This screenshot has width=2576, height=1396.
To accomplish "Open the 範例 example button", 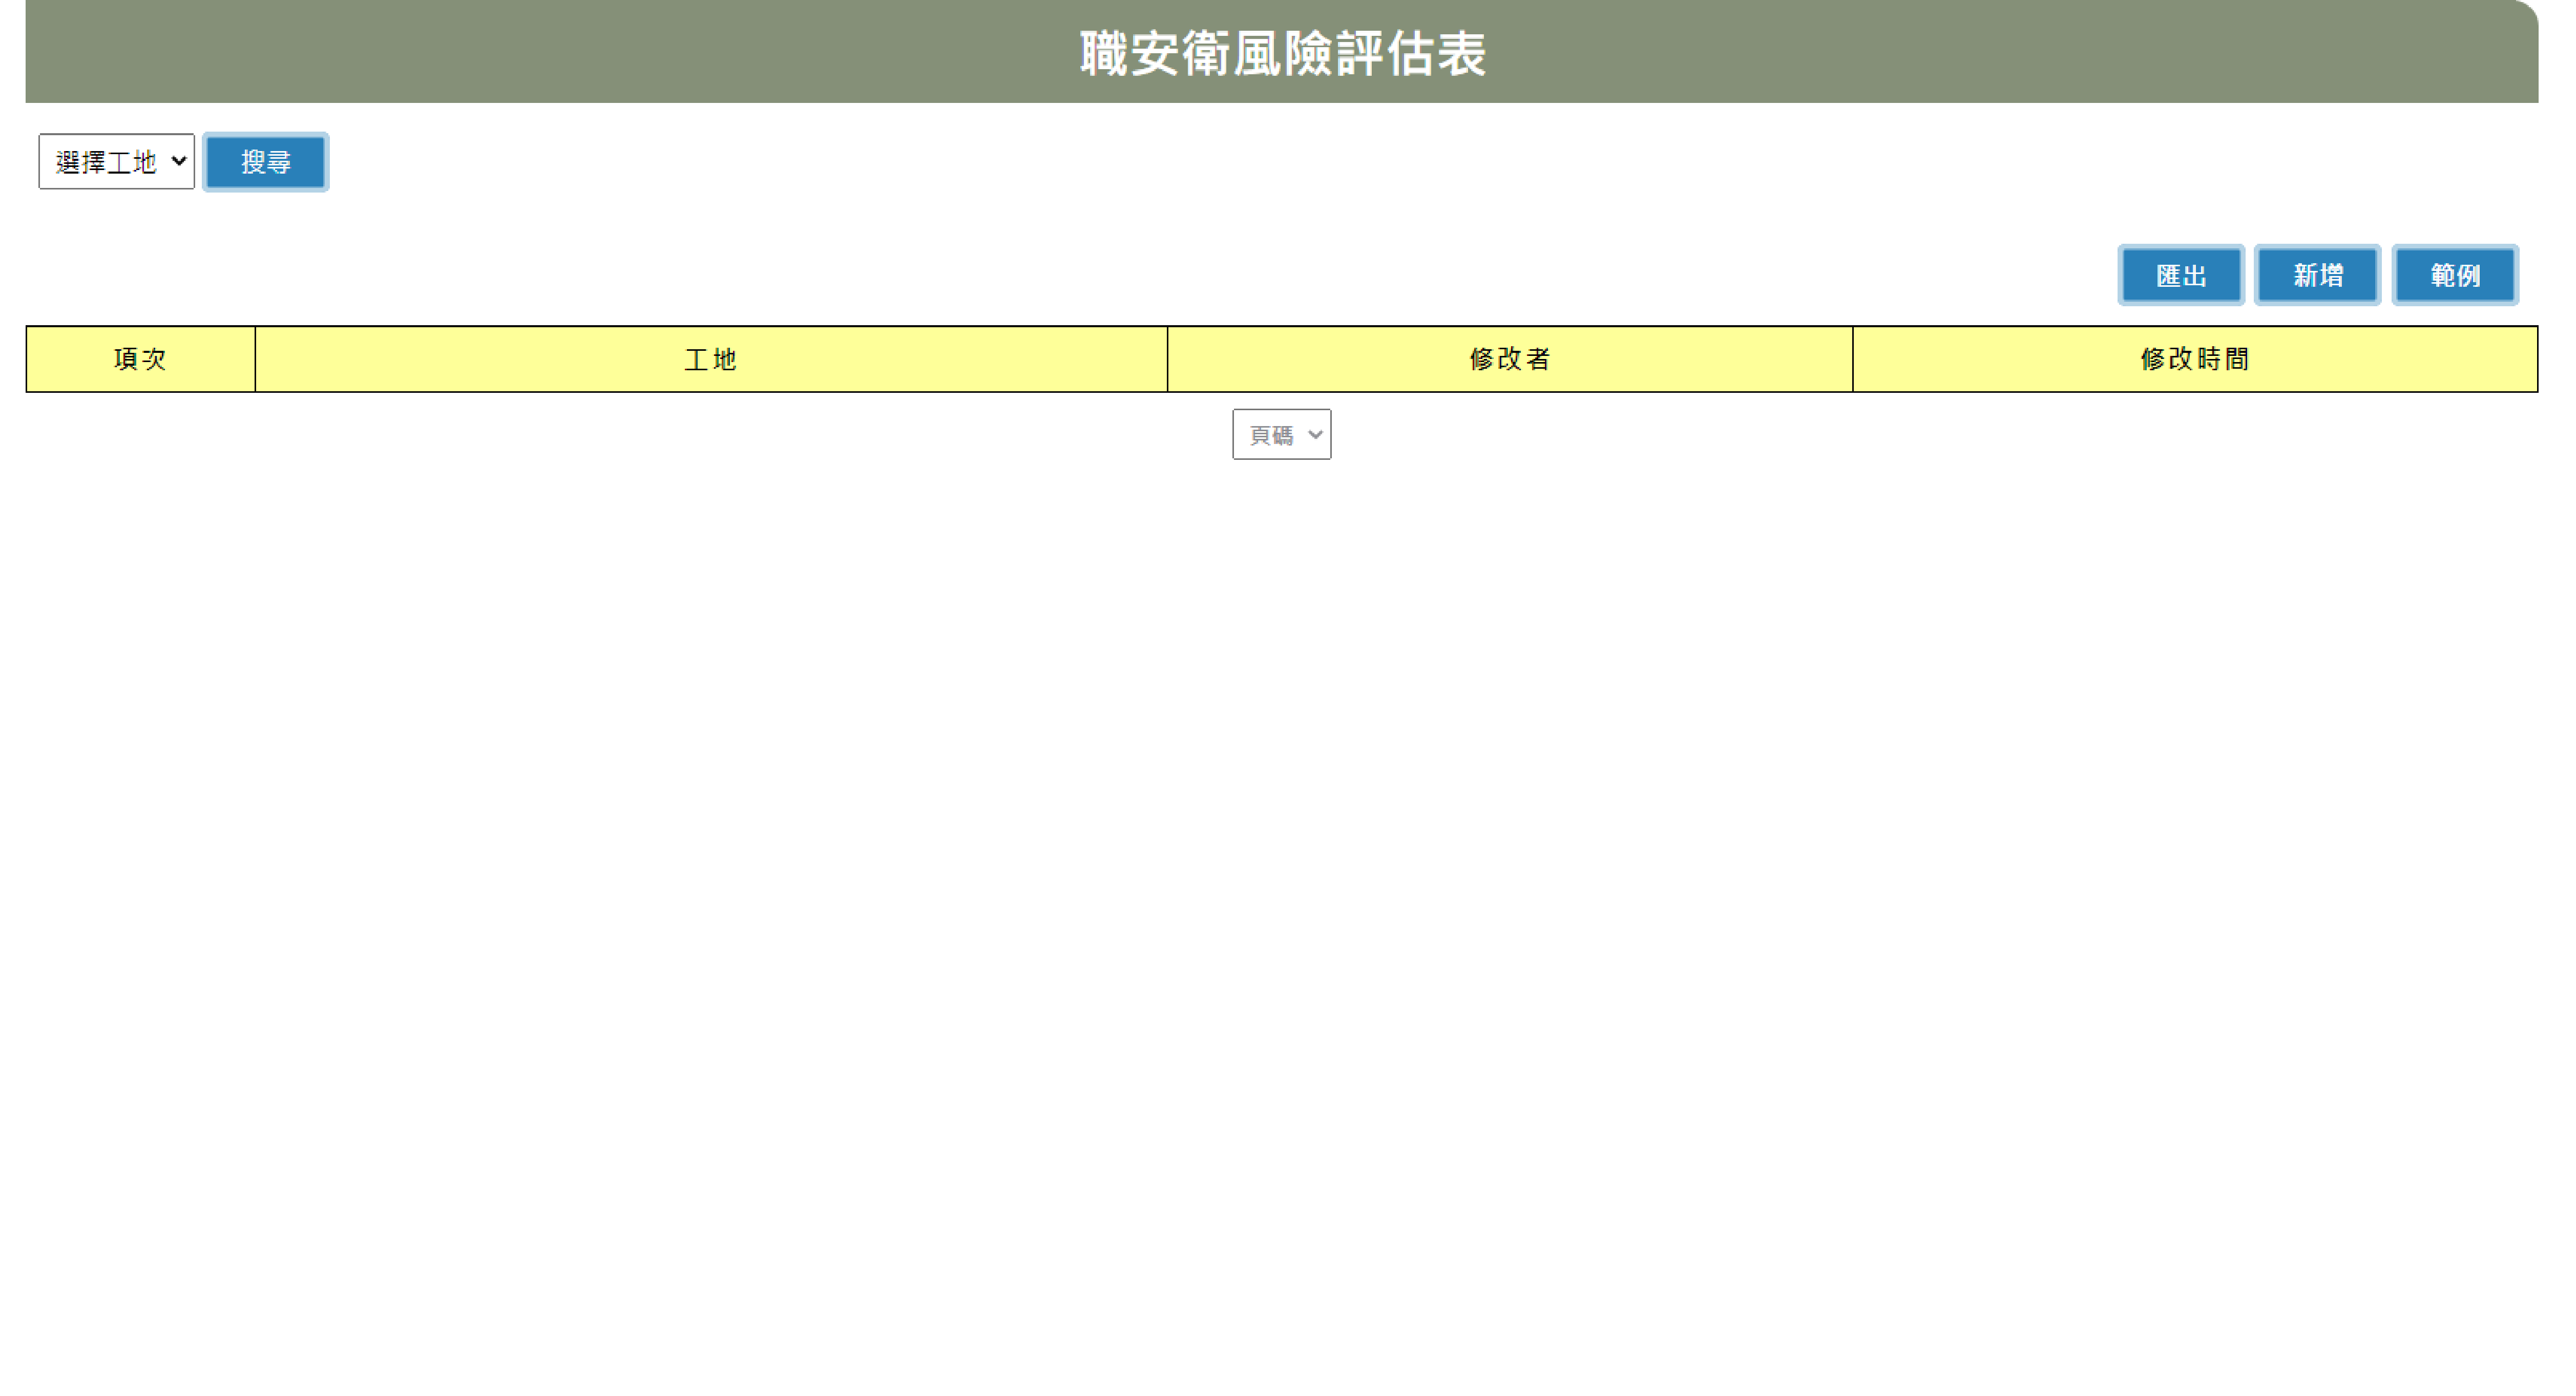I will pos(2454,275).
